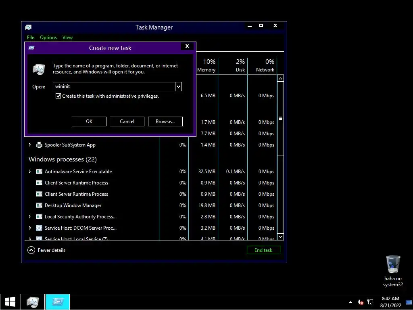Image resolution: width=413 pixels, height=310 pixels.
Task: Open the Windows Start button
Action: (x=10, y=302)
